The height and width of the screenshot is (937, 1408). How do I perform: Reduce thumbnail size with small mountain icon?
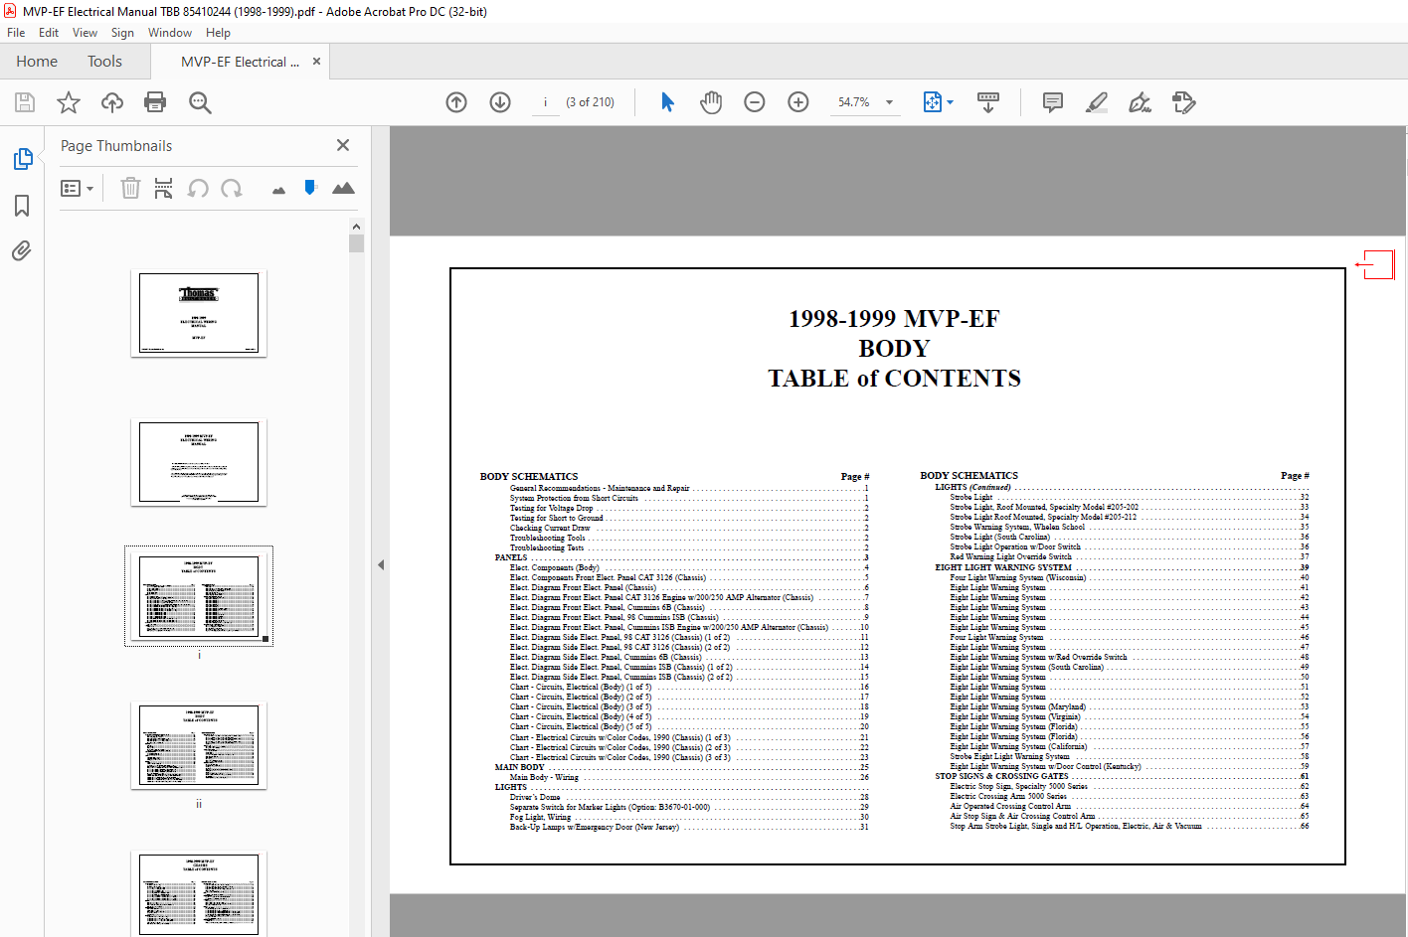(x=278, y=190)
